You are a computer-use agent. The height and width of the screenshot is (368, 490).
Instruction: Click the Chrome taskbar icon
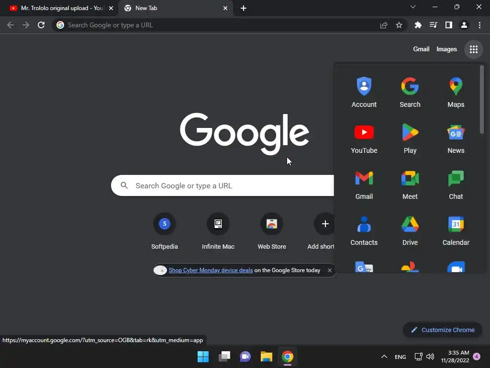coord(287,356)
